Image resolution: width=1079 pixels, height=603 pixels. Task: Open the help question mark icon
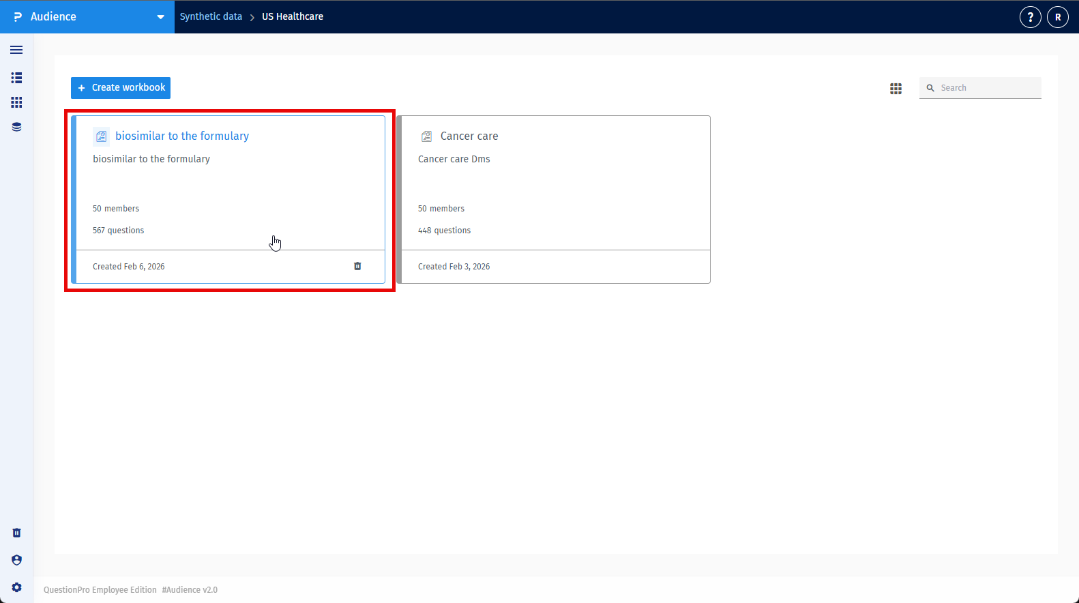point(1030,17)
